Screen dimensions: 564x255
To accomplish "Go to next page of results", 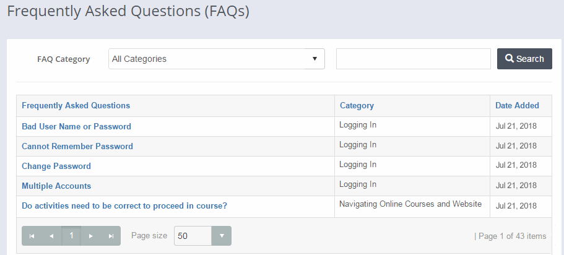I will [x=91, y=236].
